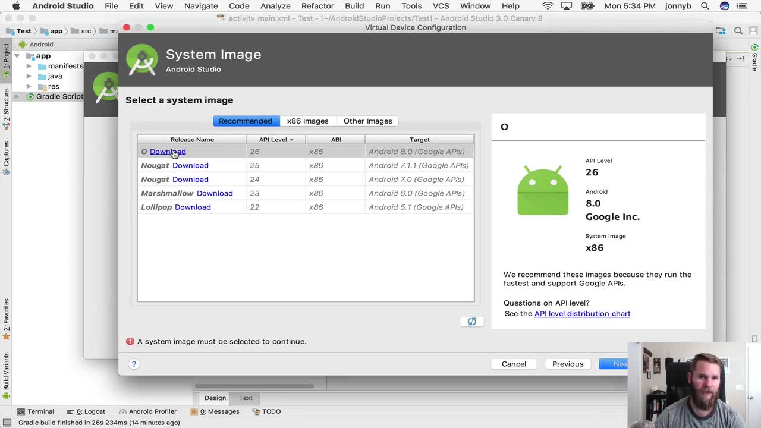This screenshot has height=428, width=761.
Task: Switch to the x86 Images tab
Action: tap(307, 121)
